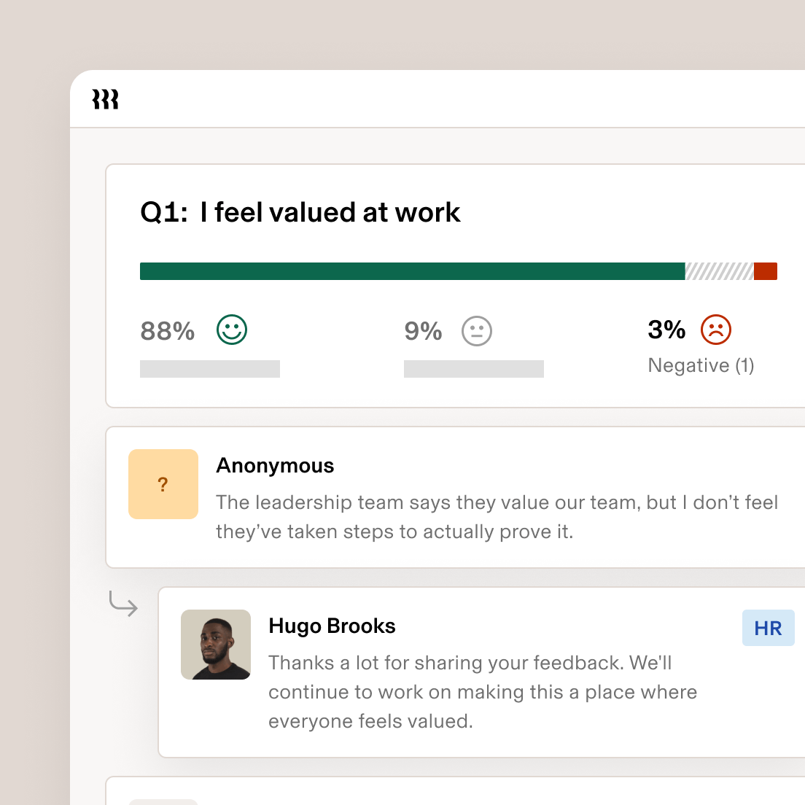The image size is (805, 805).
Task: Expand the partially visible comment card at bottom
Action: pyautogui.click(x=452, y=791)
